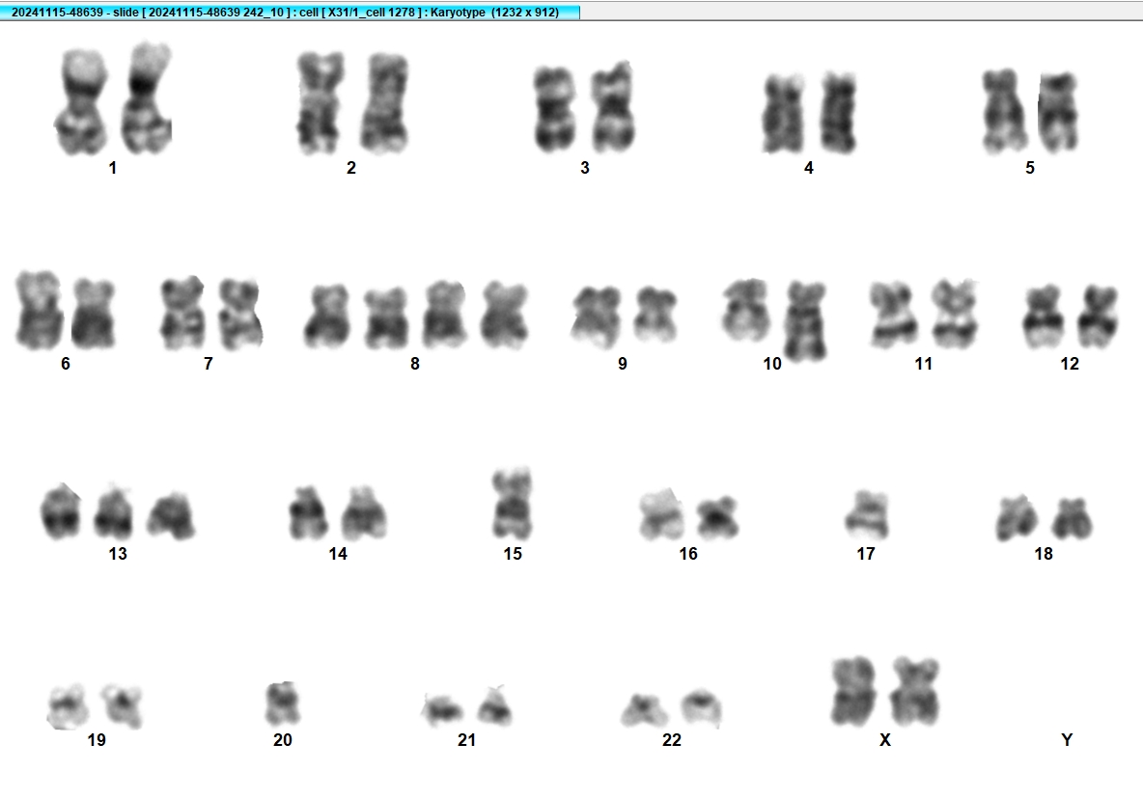The width and height of the screenshot is (1143, 799).
Task: Select the chromosome label "9"
Action: click(x=623, y=364)
